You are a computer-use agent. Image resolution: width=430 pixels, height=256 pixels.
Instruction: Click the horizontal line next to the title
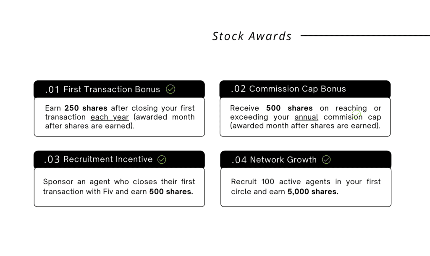(364, 36)
